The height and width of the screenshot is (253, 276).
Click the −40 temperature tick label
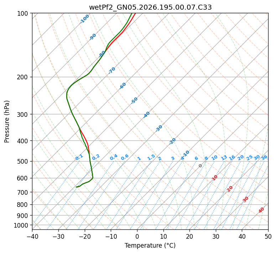[32, 236]
